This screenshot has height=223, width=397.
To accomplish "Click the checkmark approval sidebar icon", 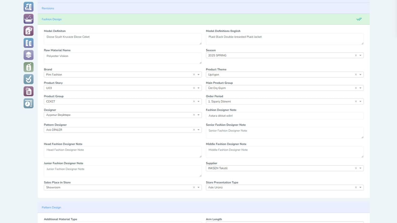I will (29, 79).
